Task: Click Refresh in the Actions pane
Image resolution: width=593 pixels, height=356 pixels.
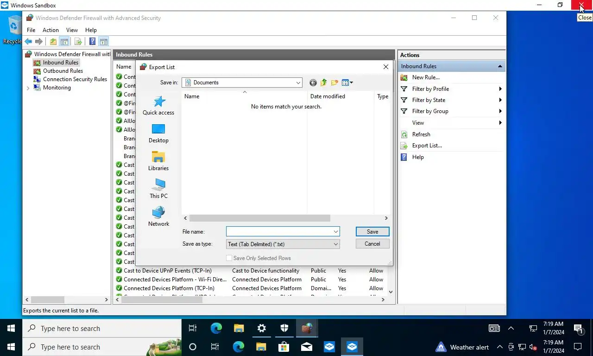Action: click(421, 134)
